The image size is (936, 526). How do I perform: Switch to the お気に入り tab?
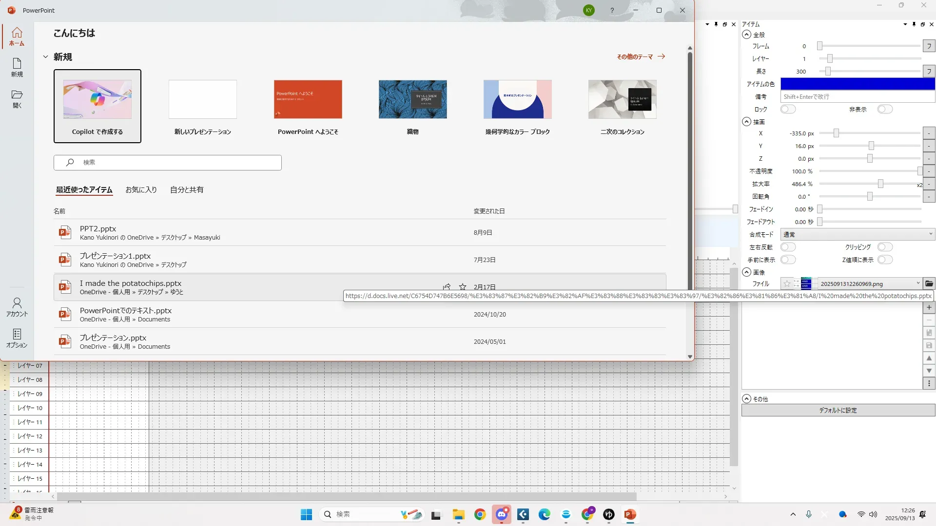[141, 190]
